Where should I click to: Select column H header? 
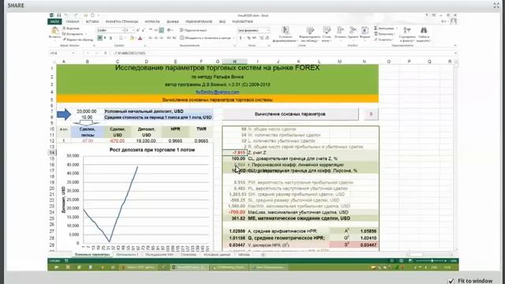(x=234, y=62)
